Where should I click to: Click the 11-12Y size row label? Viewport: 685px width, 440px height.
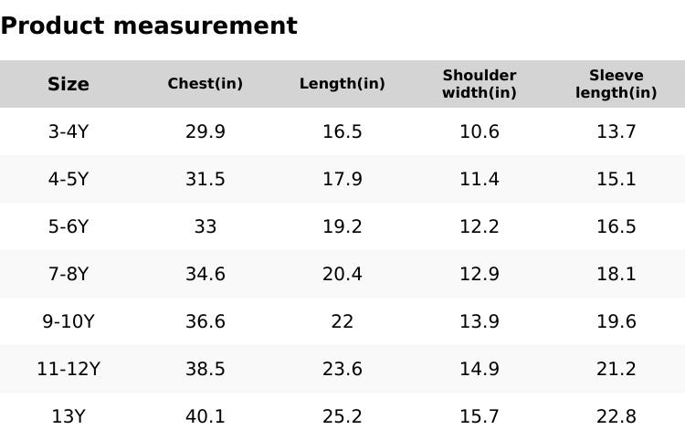(x=68, y=369)
